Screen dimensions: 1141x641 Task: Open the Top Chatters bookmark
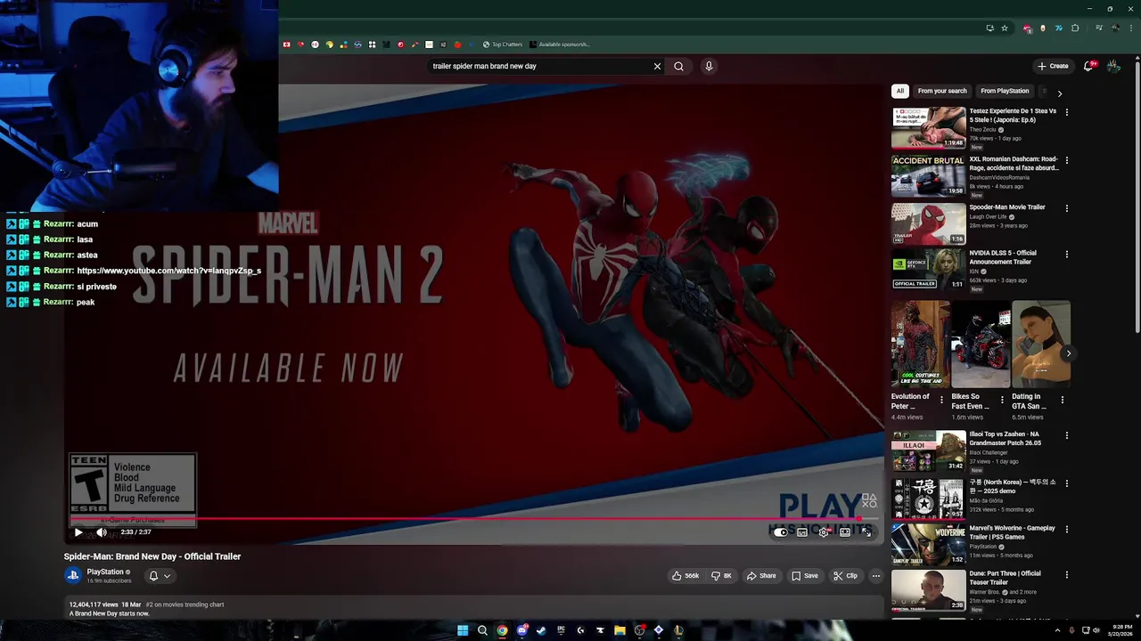(503, 45)
